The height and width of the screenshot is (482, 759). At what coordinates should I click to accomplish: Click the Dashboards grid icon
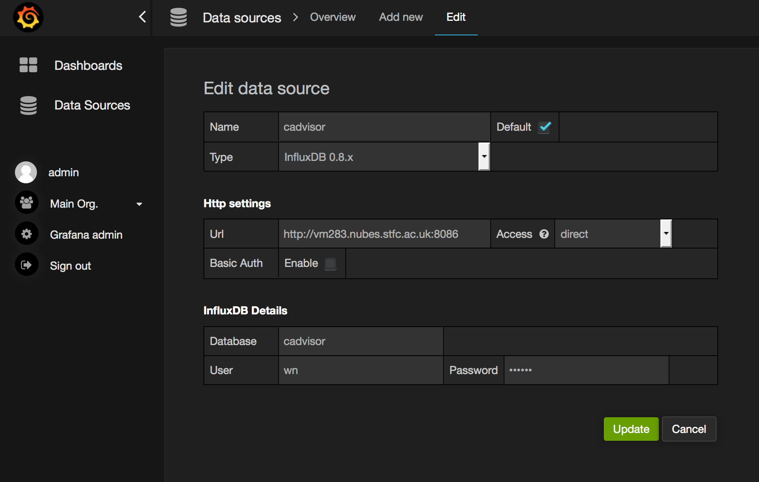[x=28, y=65]
